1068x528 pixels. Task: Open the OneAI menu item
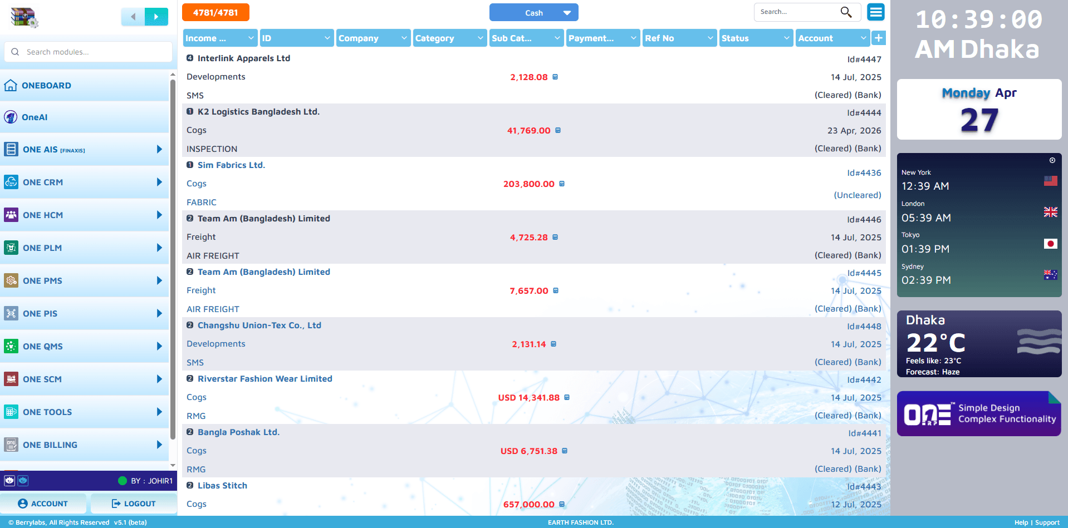coord(84,117)
